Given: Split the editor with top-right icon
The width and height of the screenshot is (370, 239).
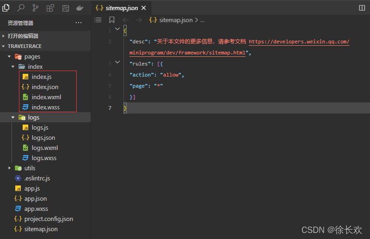Looking at the screenshot, I should (362, 8).
